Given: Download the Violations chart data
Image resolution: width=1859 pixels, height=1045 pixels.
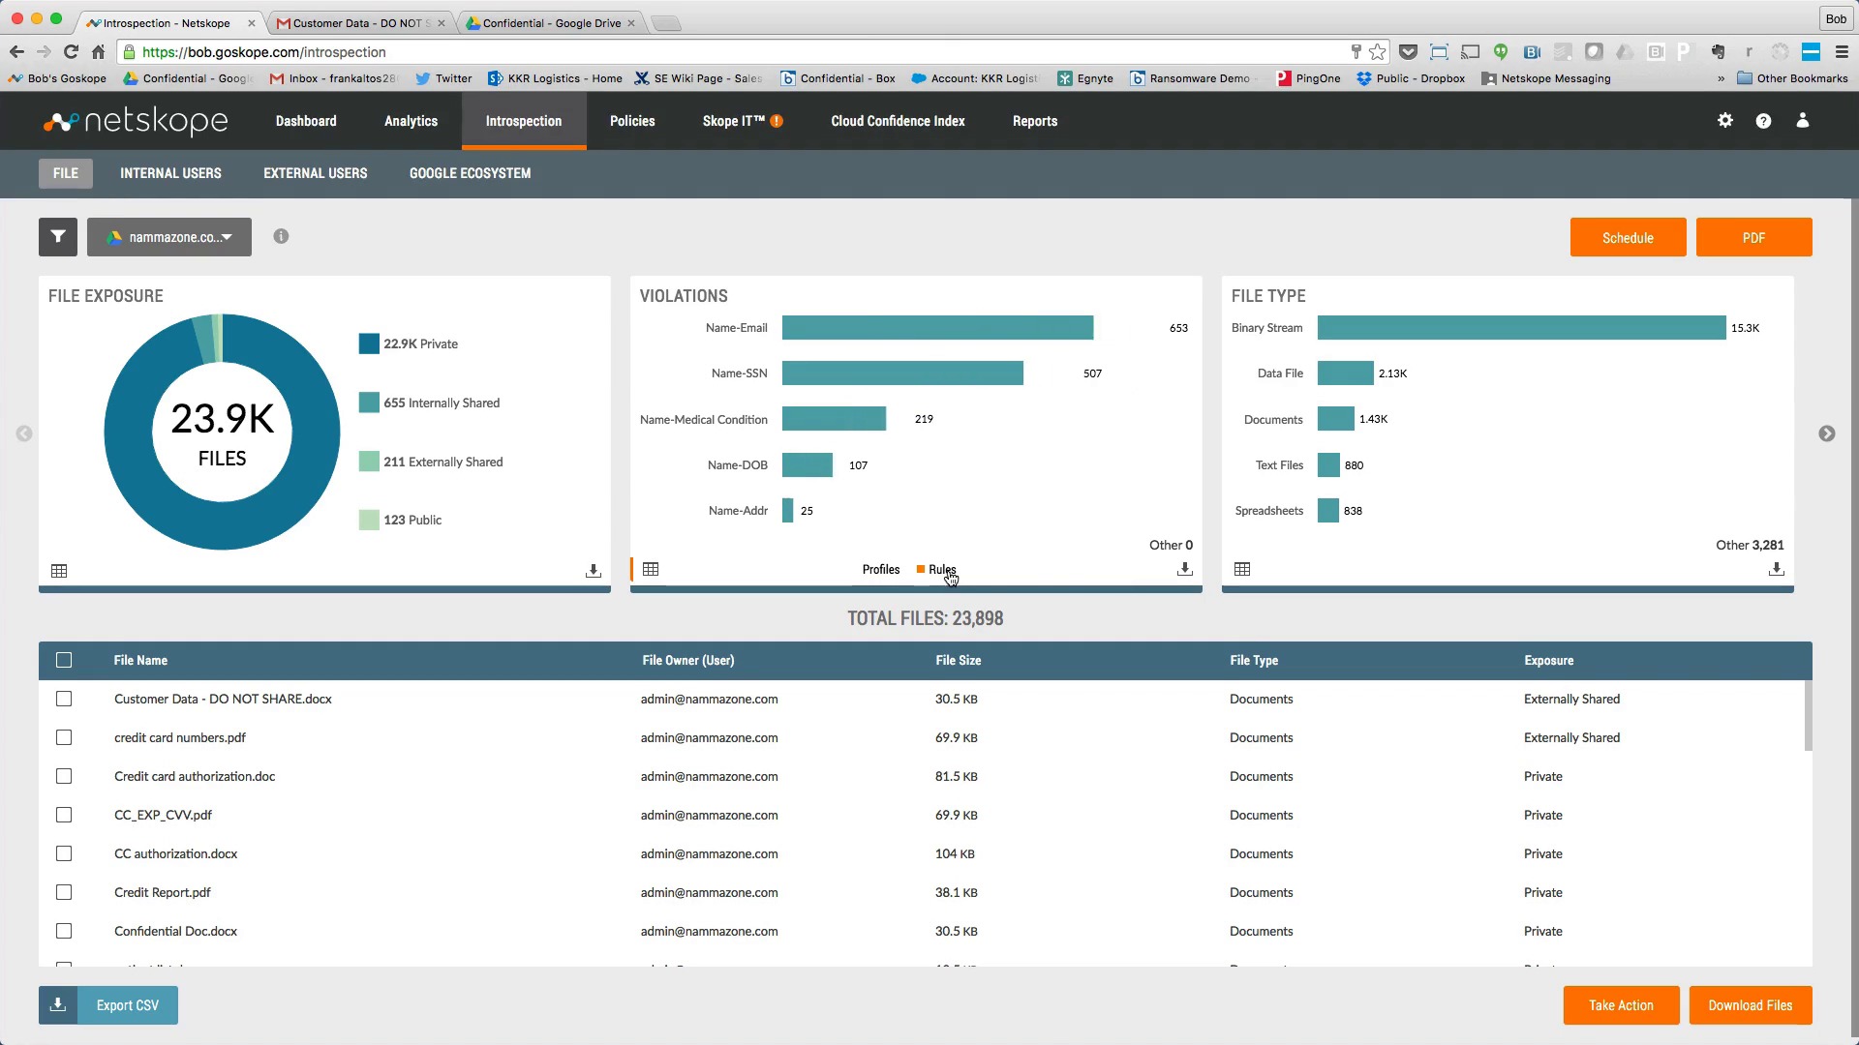Looking at the screenshot, I should point(1183,570).
